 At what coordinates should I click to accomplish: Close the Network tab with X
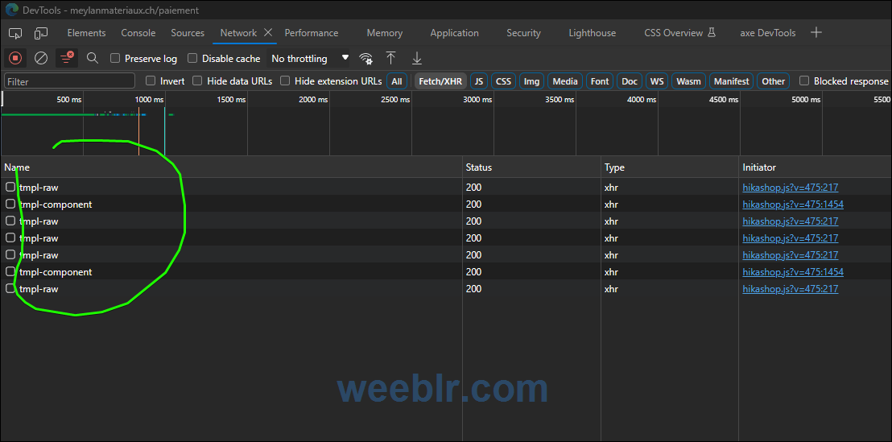coord(268,32)
